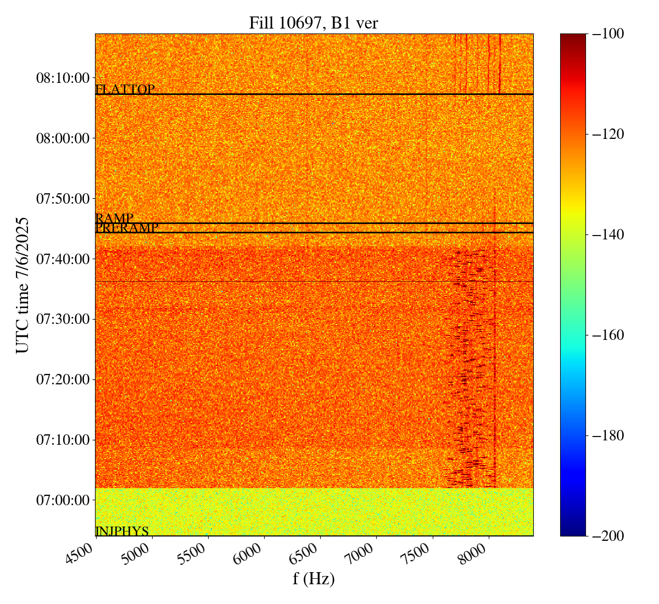Click the plot title "Fill 10697, B1 ver"
This screenshot has width=659, height=604.
click(x=314, y=23)
